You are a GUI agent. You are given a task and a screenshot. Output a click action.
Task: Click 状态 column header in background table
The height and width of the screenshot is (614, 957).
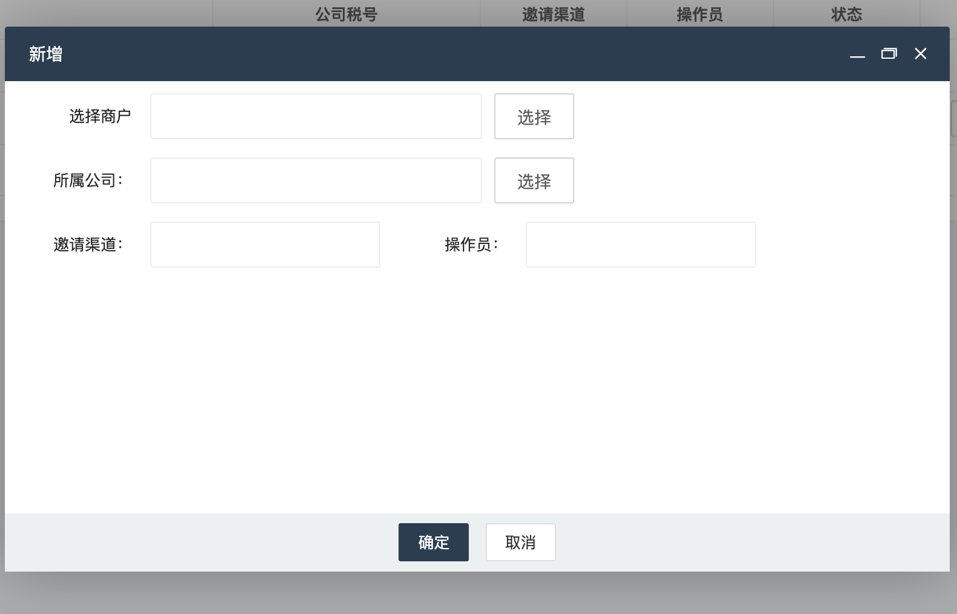[847, 14]
